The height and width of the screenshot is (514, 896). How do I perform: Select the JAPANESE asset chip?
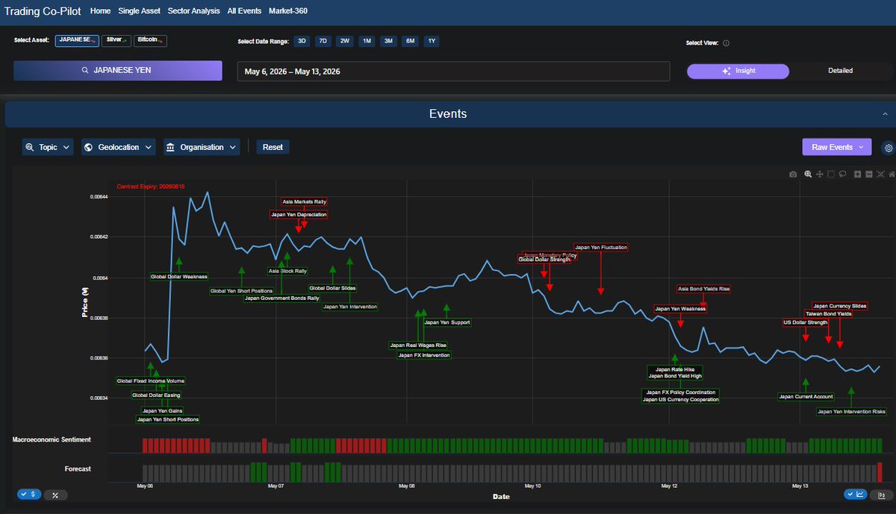tap(77, 40)
